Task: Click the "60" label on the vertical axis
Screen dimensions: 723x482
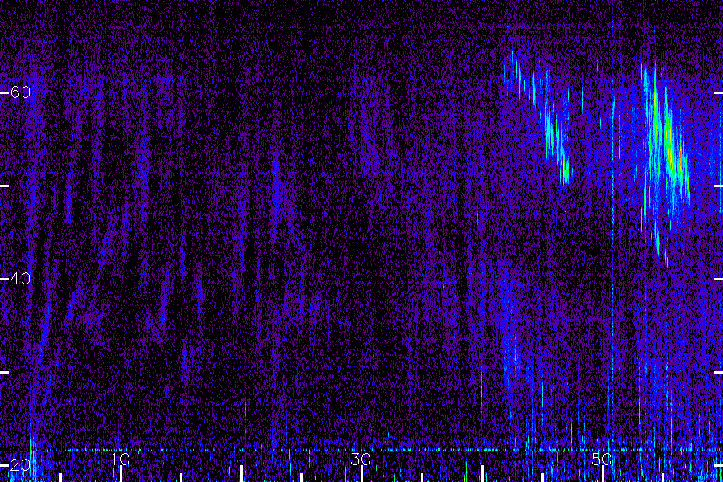Action: pyautogui.click(x=20, y=92)
